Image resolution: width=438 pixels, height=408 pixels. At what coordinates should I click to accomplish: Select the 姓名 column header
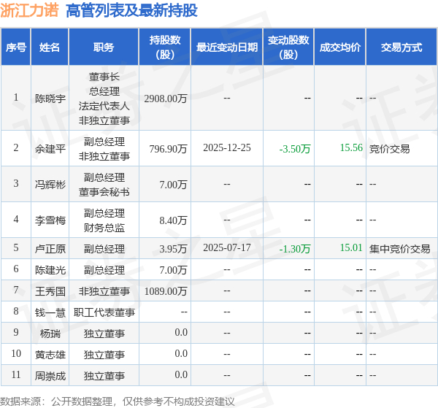coord(50,47)
